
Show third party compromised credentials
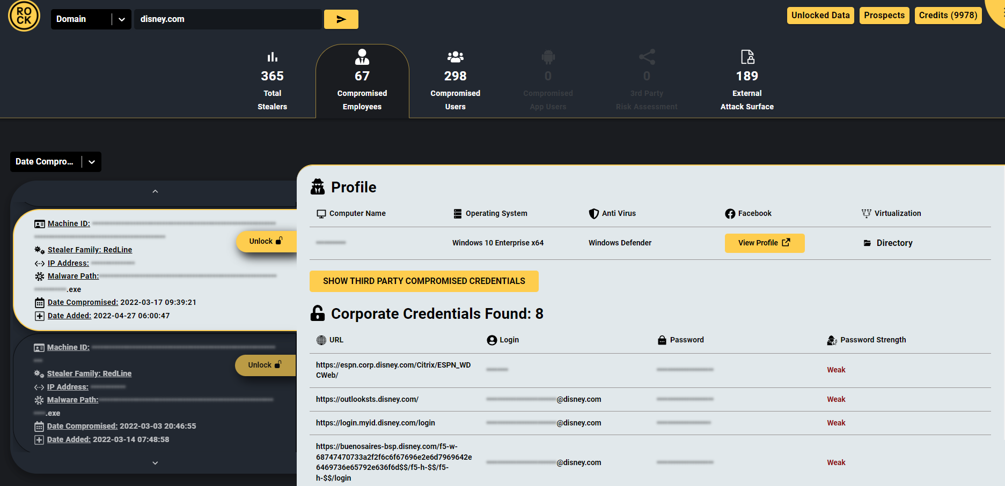424,281
